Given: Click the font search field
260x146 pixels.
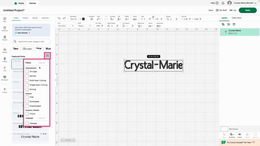Looking at the screenshot, I should point(31,42).
